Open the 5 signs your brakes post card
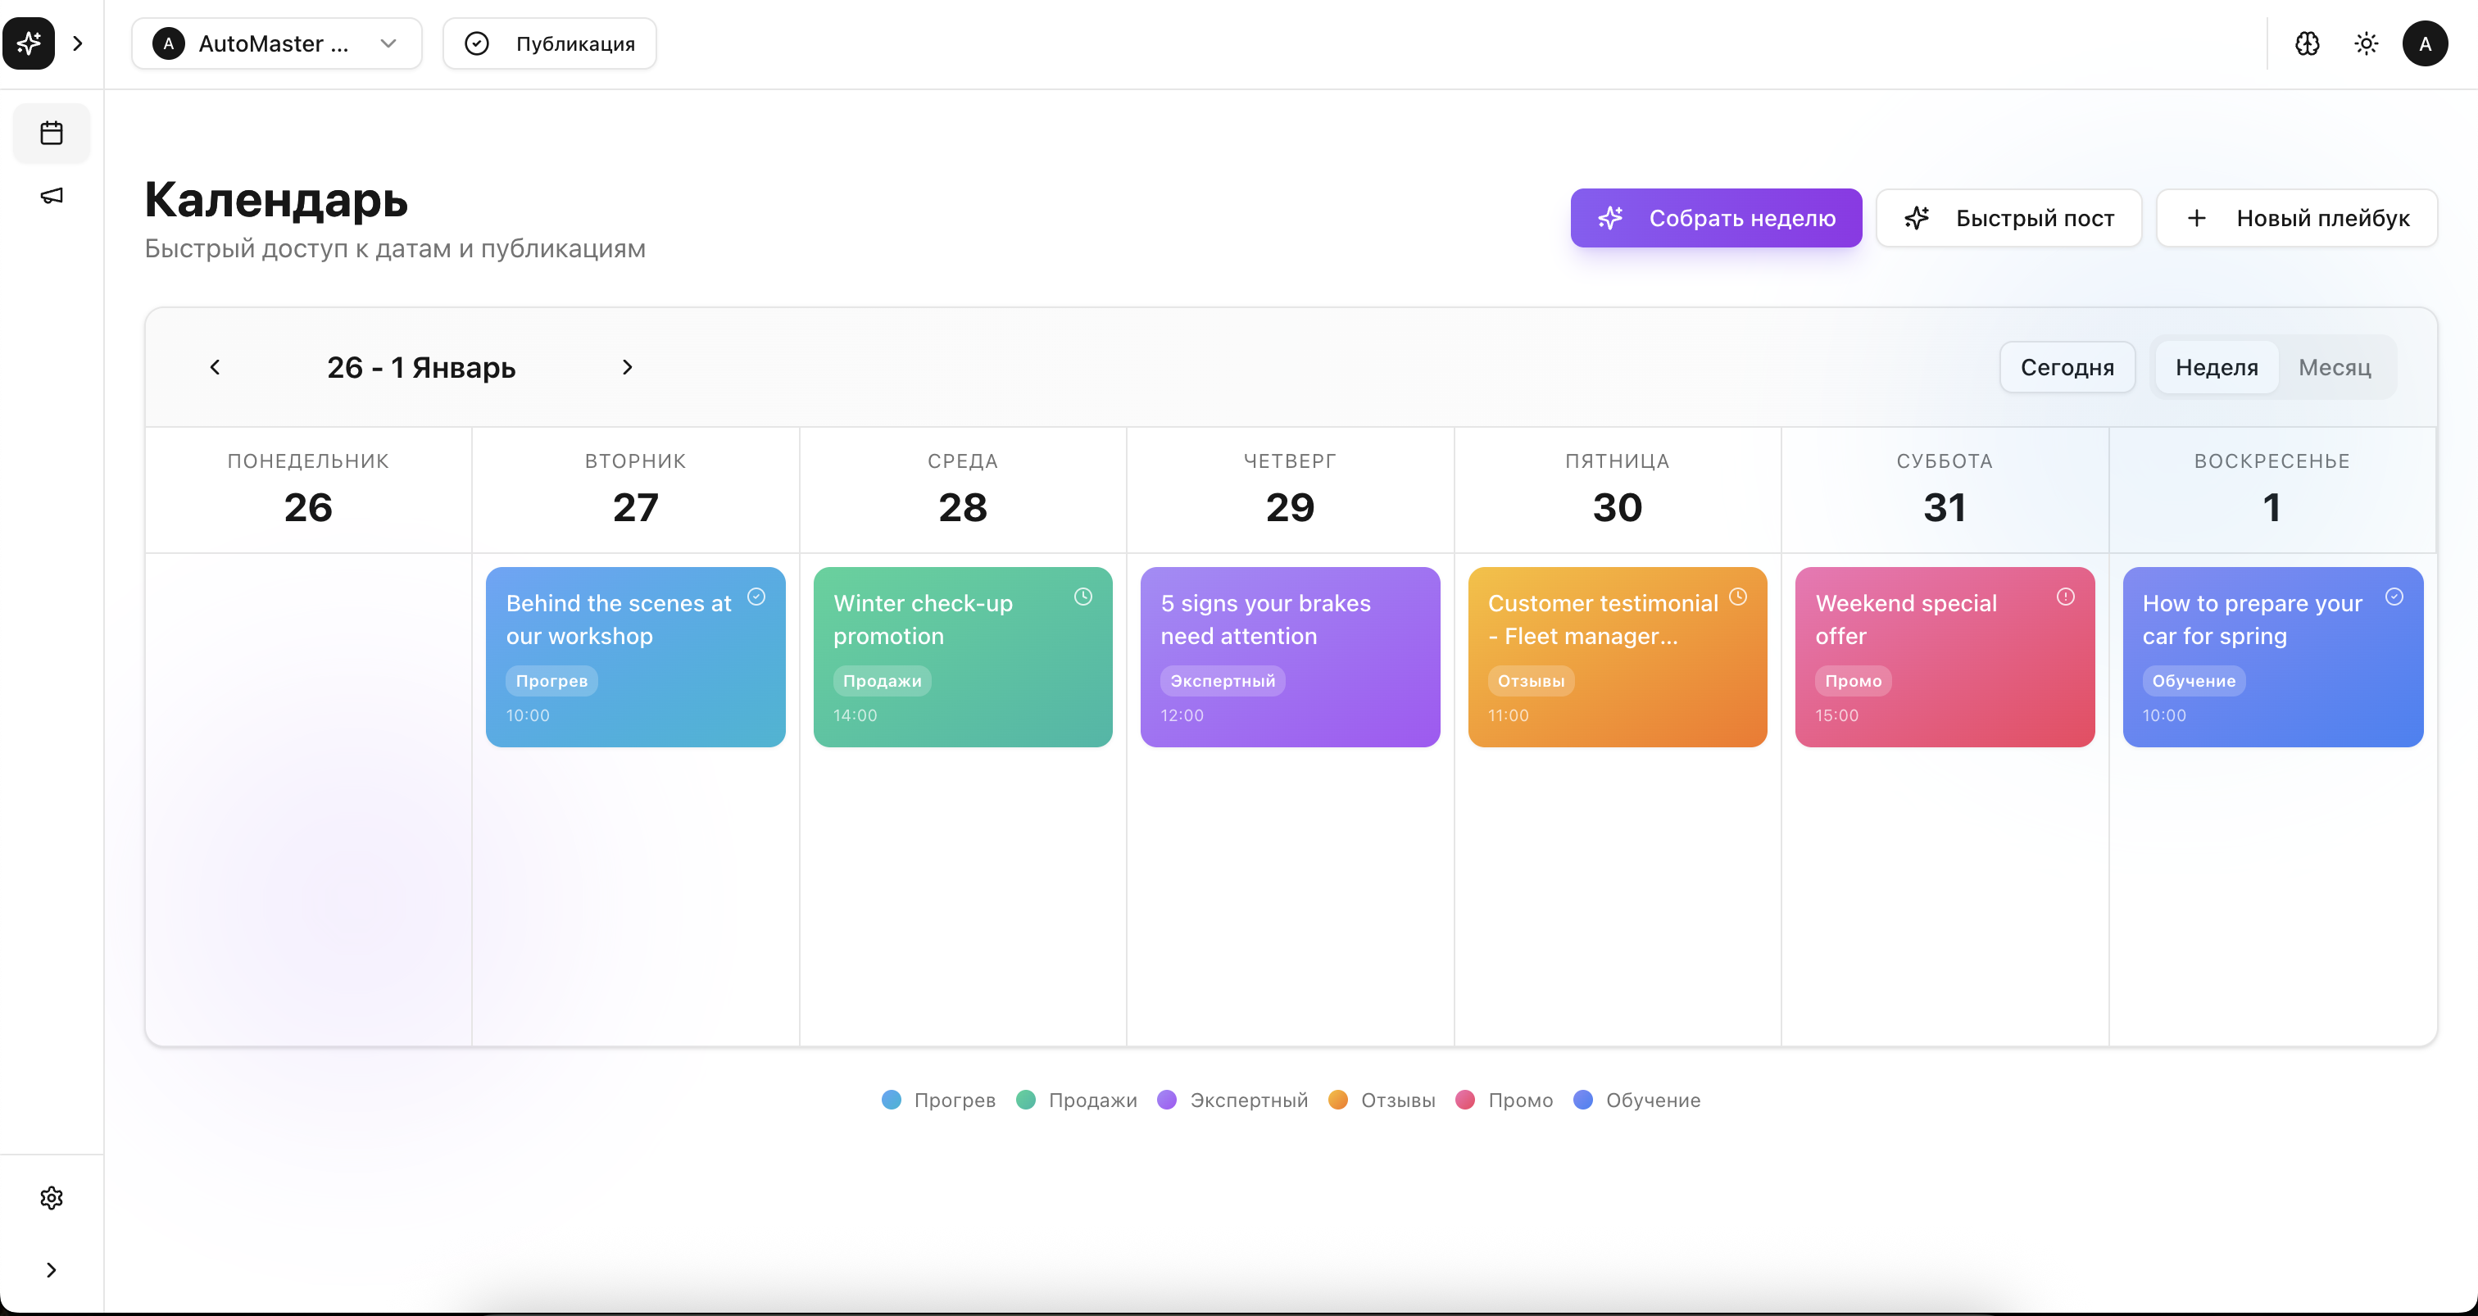 [1289, 656]
